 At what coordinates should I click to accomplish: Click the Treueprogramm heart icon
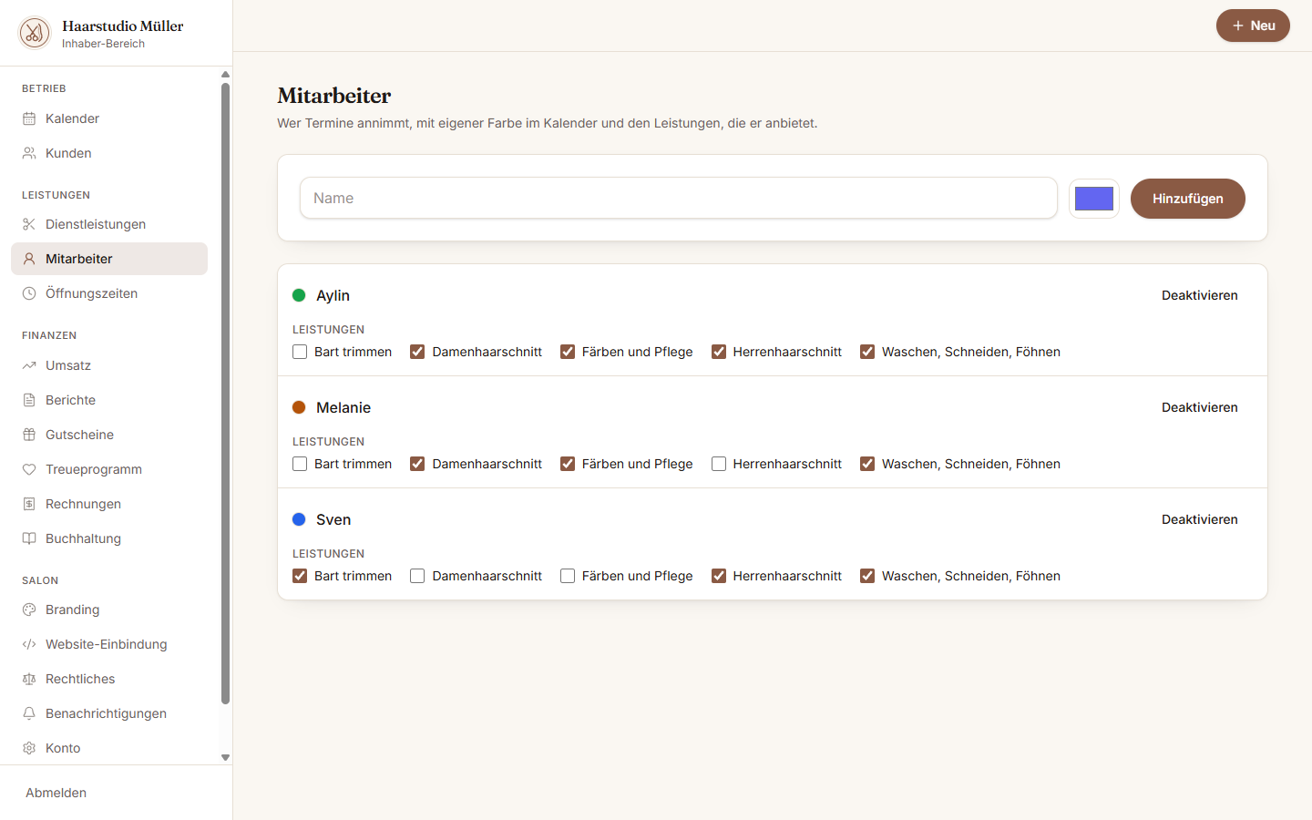pos(29,469)
